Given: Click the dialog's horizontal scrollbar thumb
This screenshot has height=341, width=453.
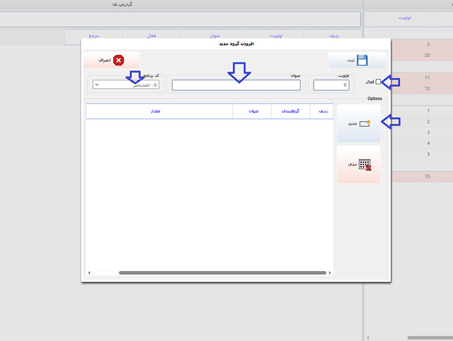Looking at the screenshot, I should [222, 273].
